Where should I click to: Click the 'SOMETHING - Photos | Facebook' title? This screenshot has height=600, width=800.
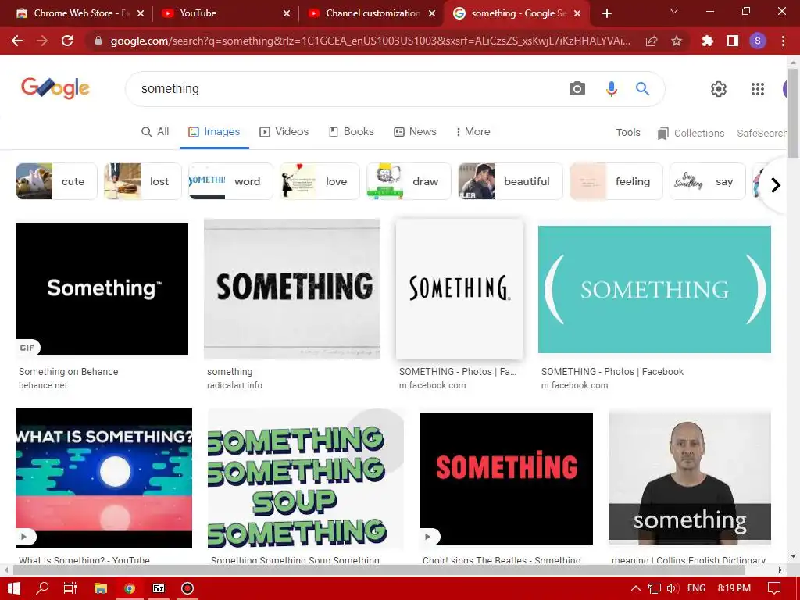(x=612, y=371)
